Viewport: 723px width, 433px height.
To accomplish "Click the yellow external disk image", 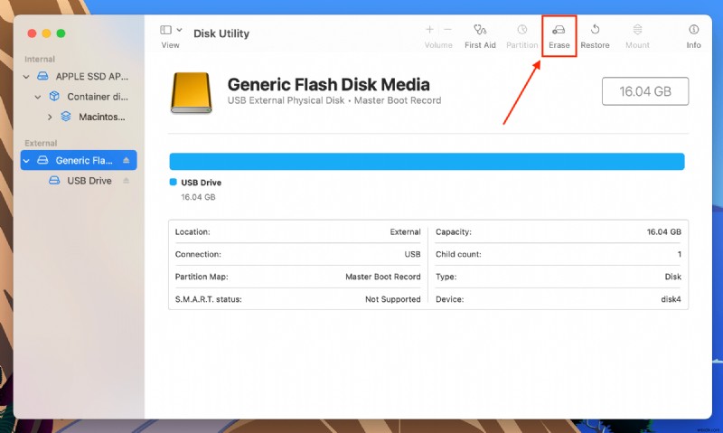I will pos(192,93).
